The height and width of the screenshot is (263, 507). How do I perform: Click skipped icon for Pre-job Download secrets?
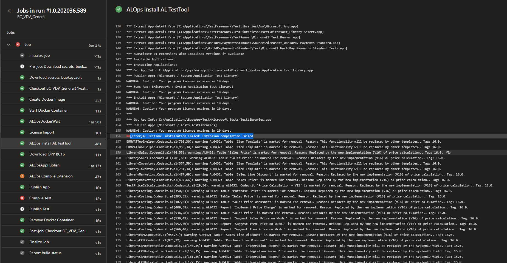[22, 66]
